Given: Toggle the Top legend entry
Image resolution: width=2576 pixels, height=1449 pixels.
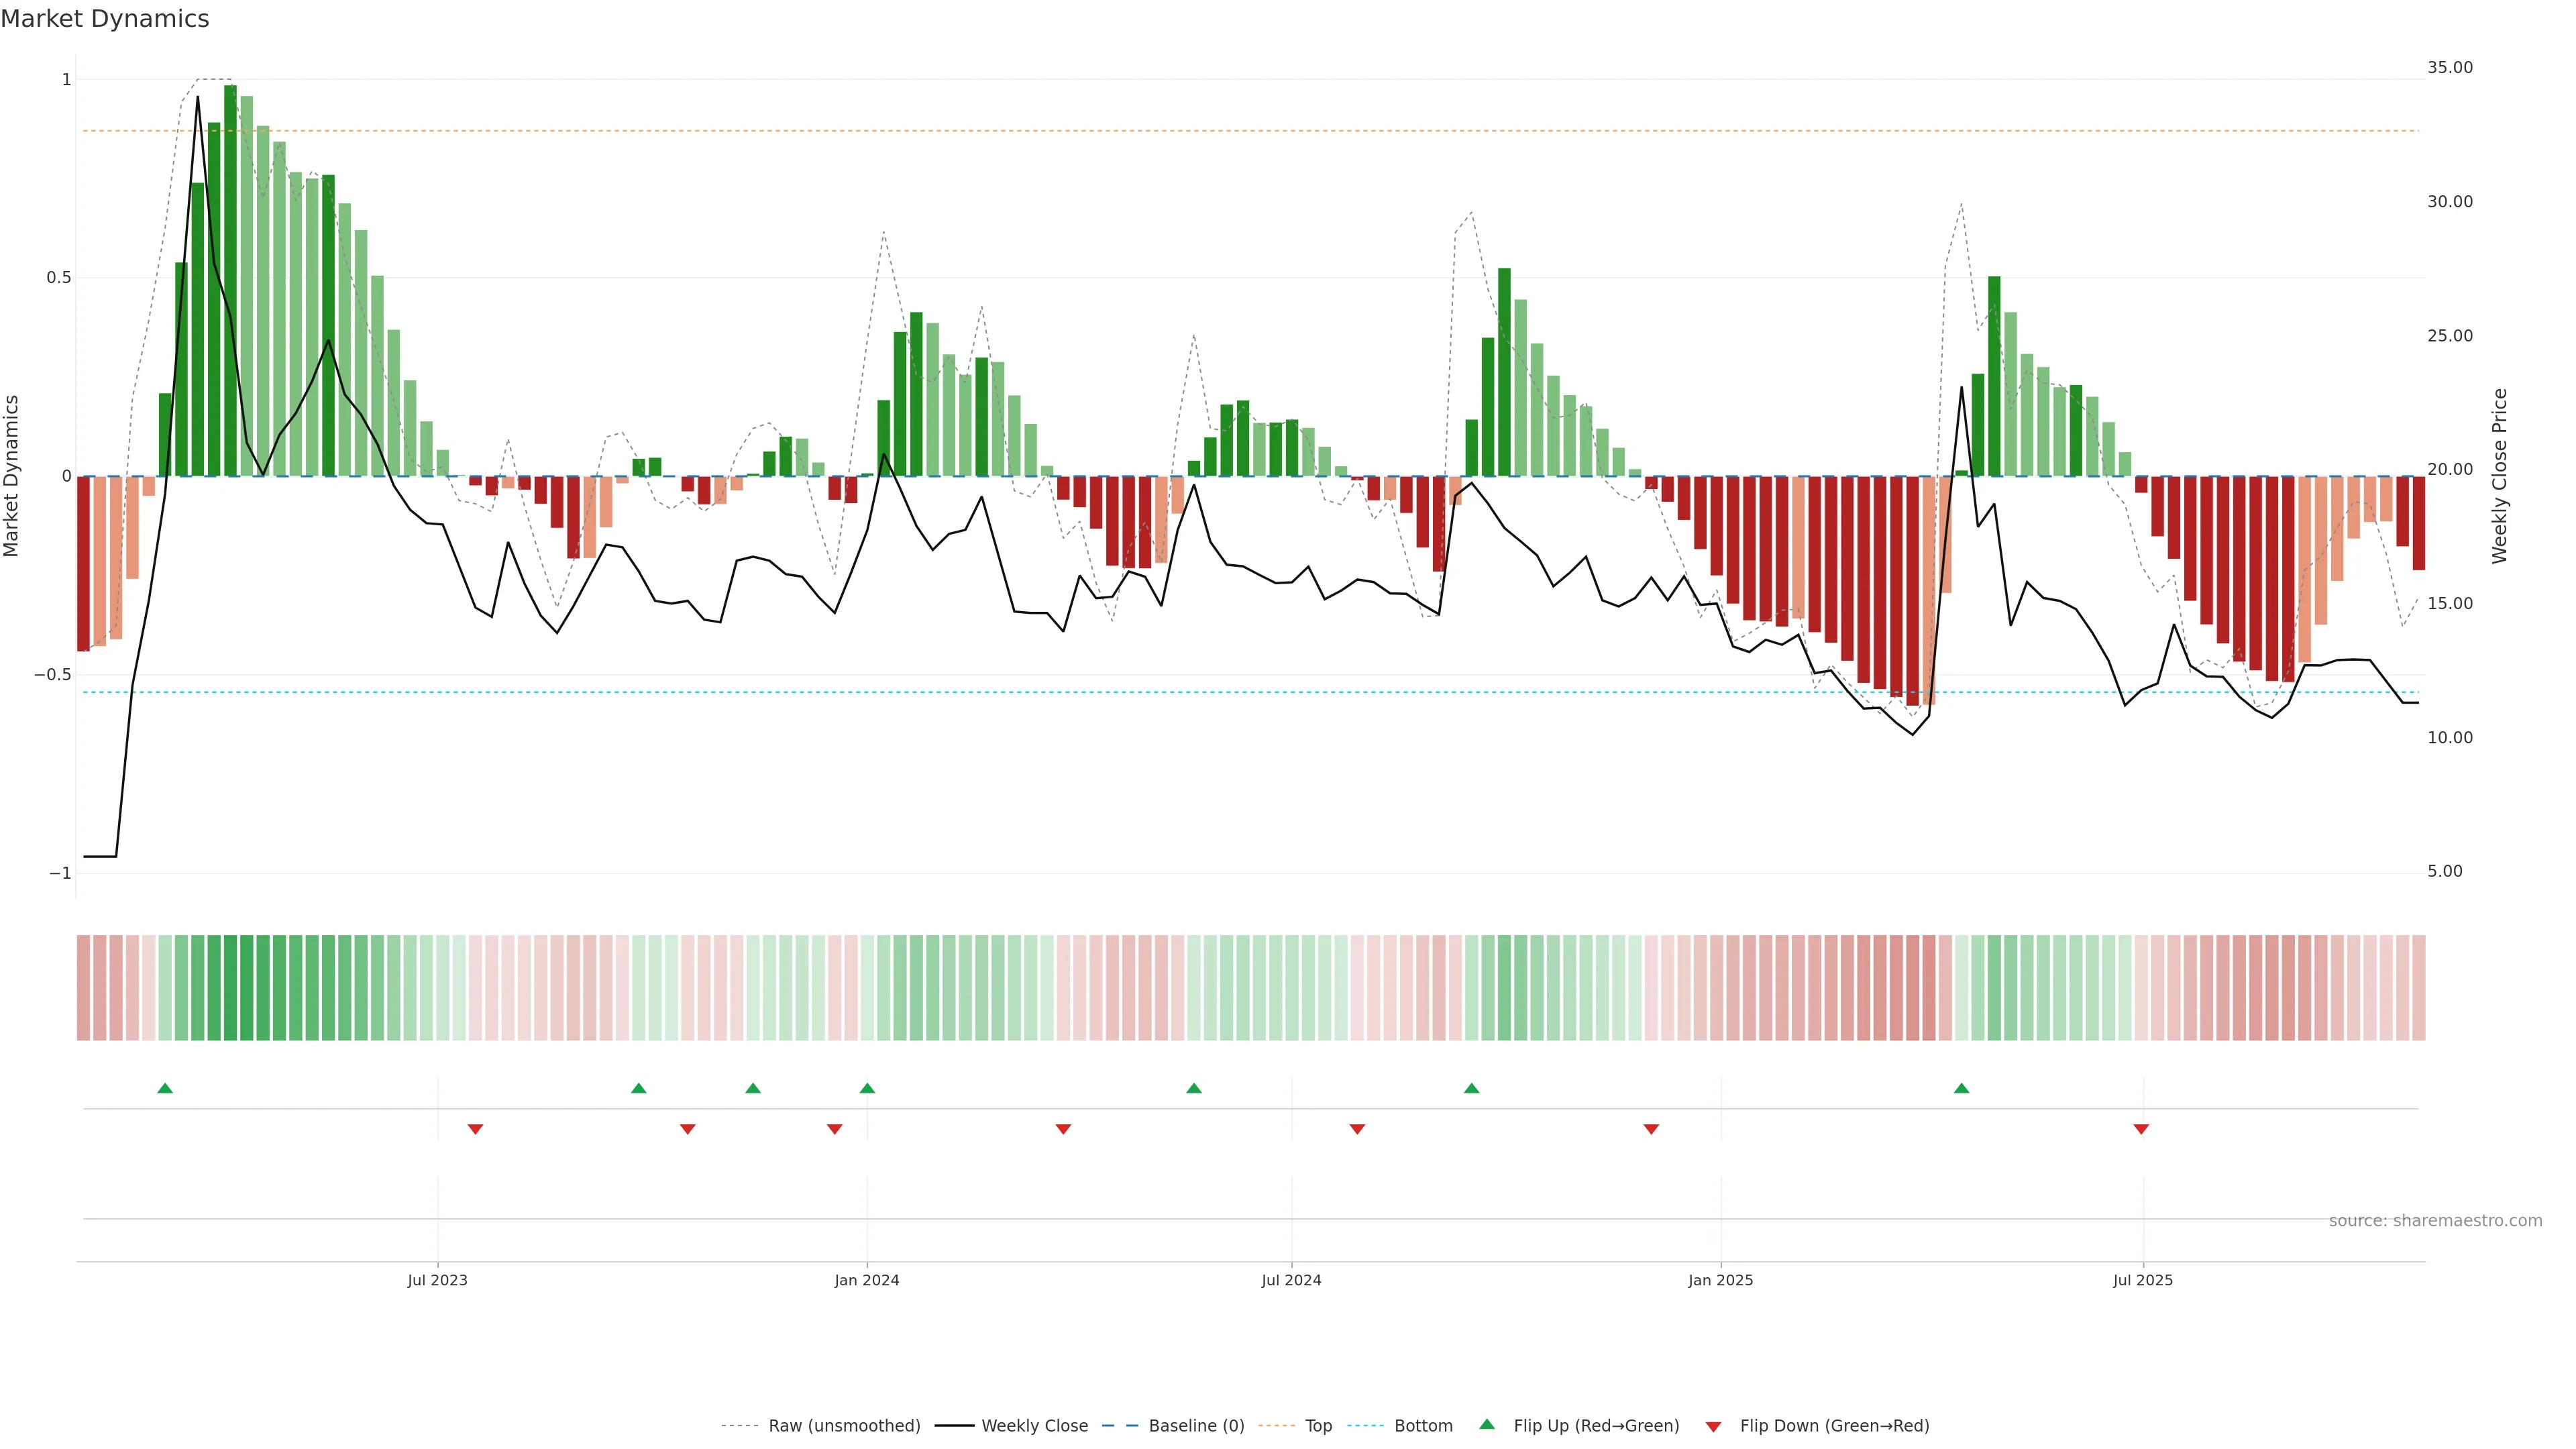Looking at the screenshot, I should pyautogui.click(x=1318, y=1426).
